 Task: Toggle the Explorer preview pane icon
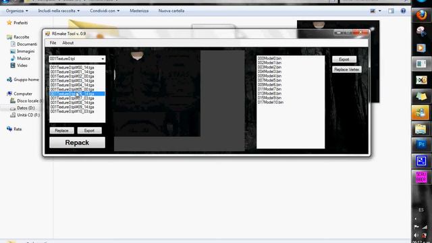pyautogui.click(x=391, y=11)
